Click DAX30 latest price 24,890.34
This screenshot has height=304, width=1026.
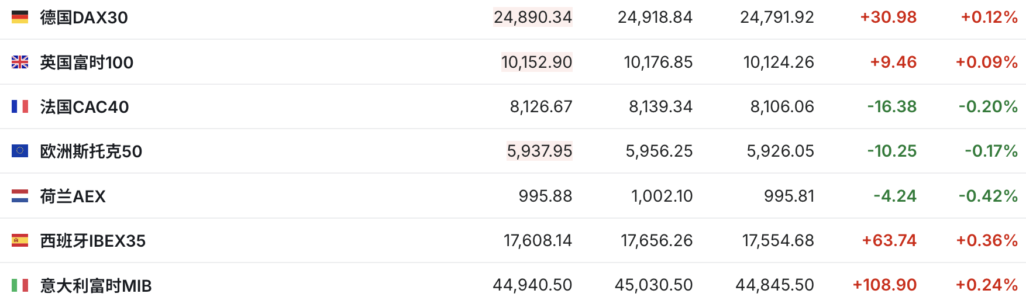tap(532, 18)
